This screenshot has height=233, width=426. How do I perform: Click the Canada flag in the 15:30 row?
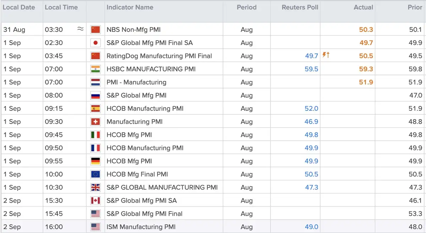(x=95, y=200)
